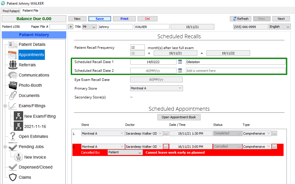Open Patient Details card icon
295x184 pixels.
point(13,44)
